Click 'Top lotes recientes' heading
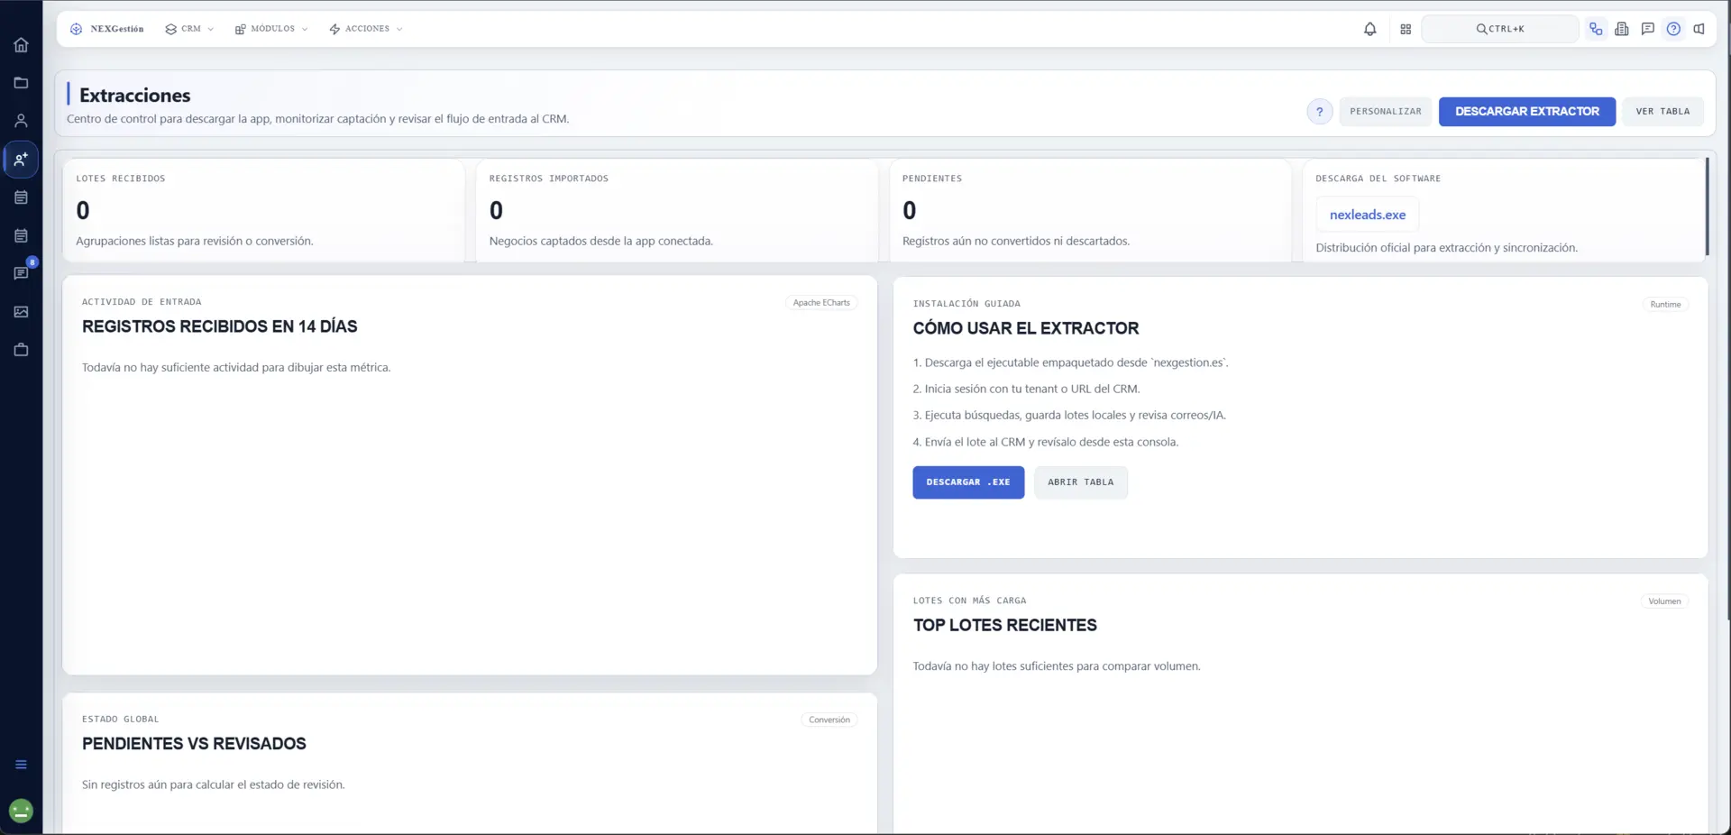 (x=1005, y=625)
